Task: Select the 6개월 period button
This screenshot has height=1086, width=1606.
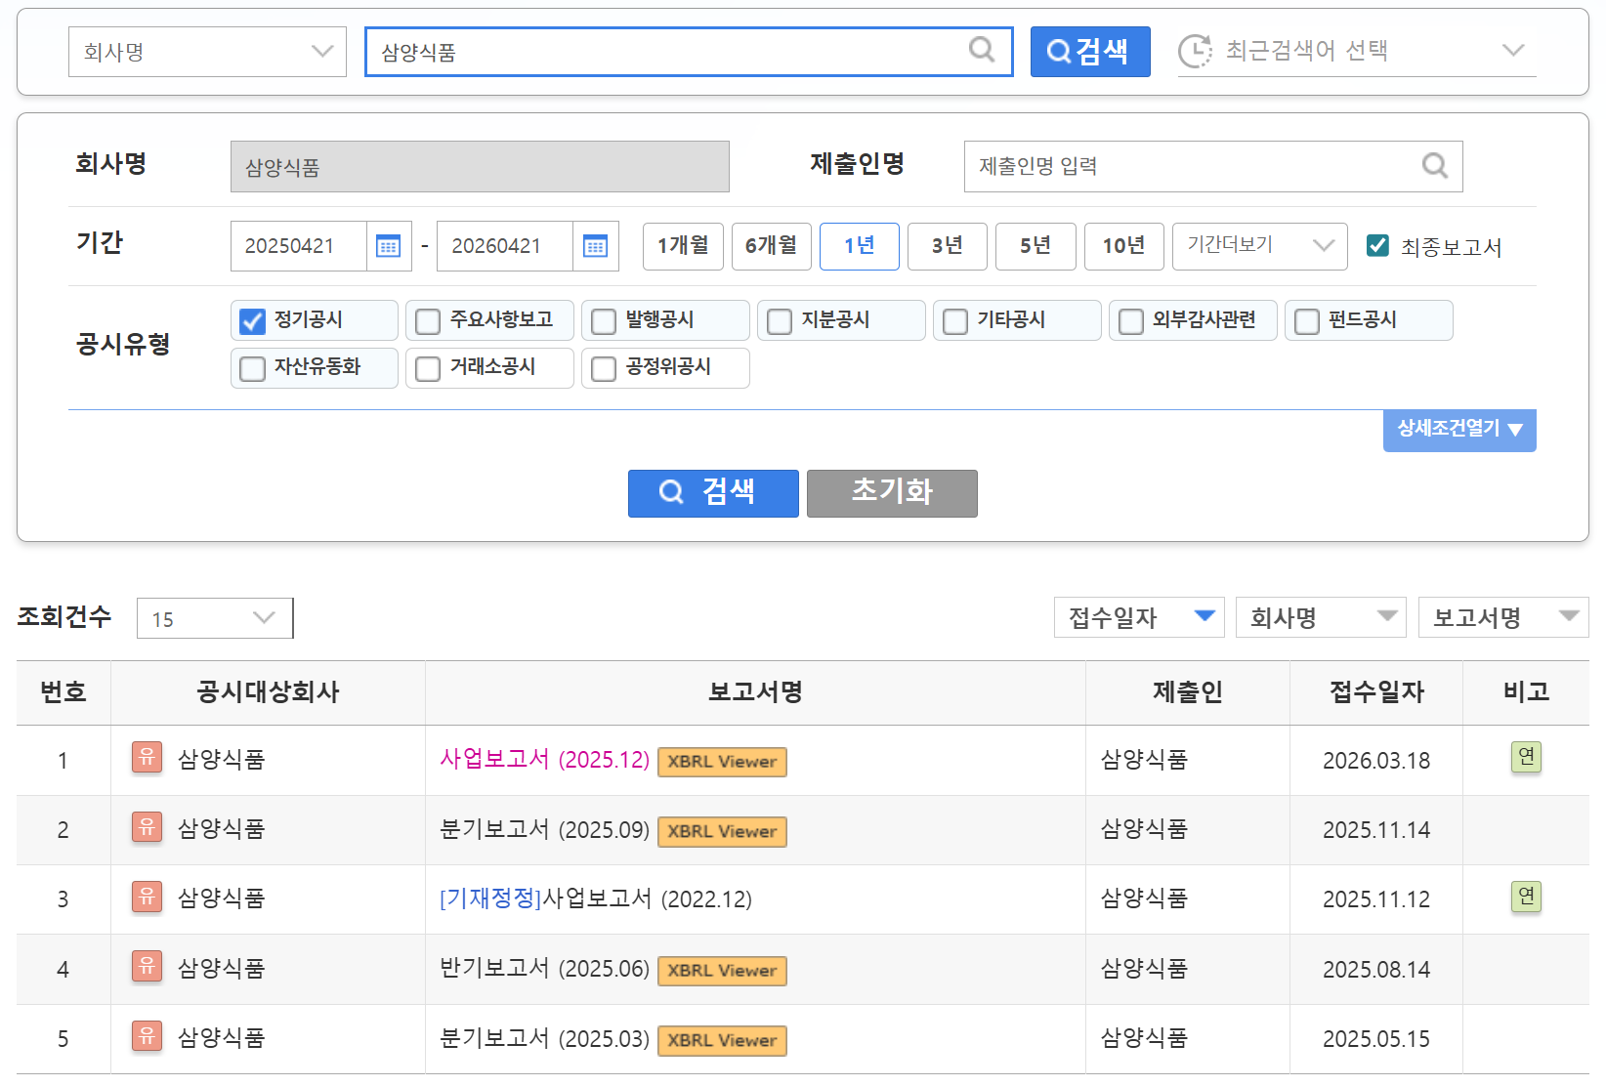Action: click(x=772, y=246)
